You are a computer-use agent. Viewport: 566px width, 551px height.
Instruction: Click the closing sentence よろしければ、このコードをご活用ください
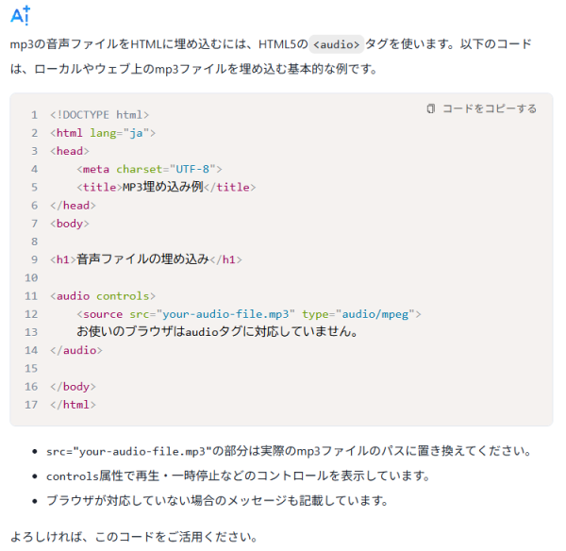pos(134,537)
